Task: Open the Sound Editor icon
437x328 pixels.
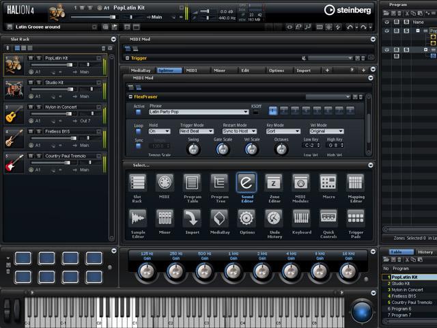Action: pos(246,182)
